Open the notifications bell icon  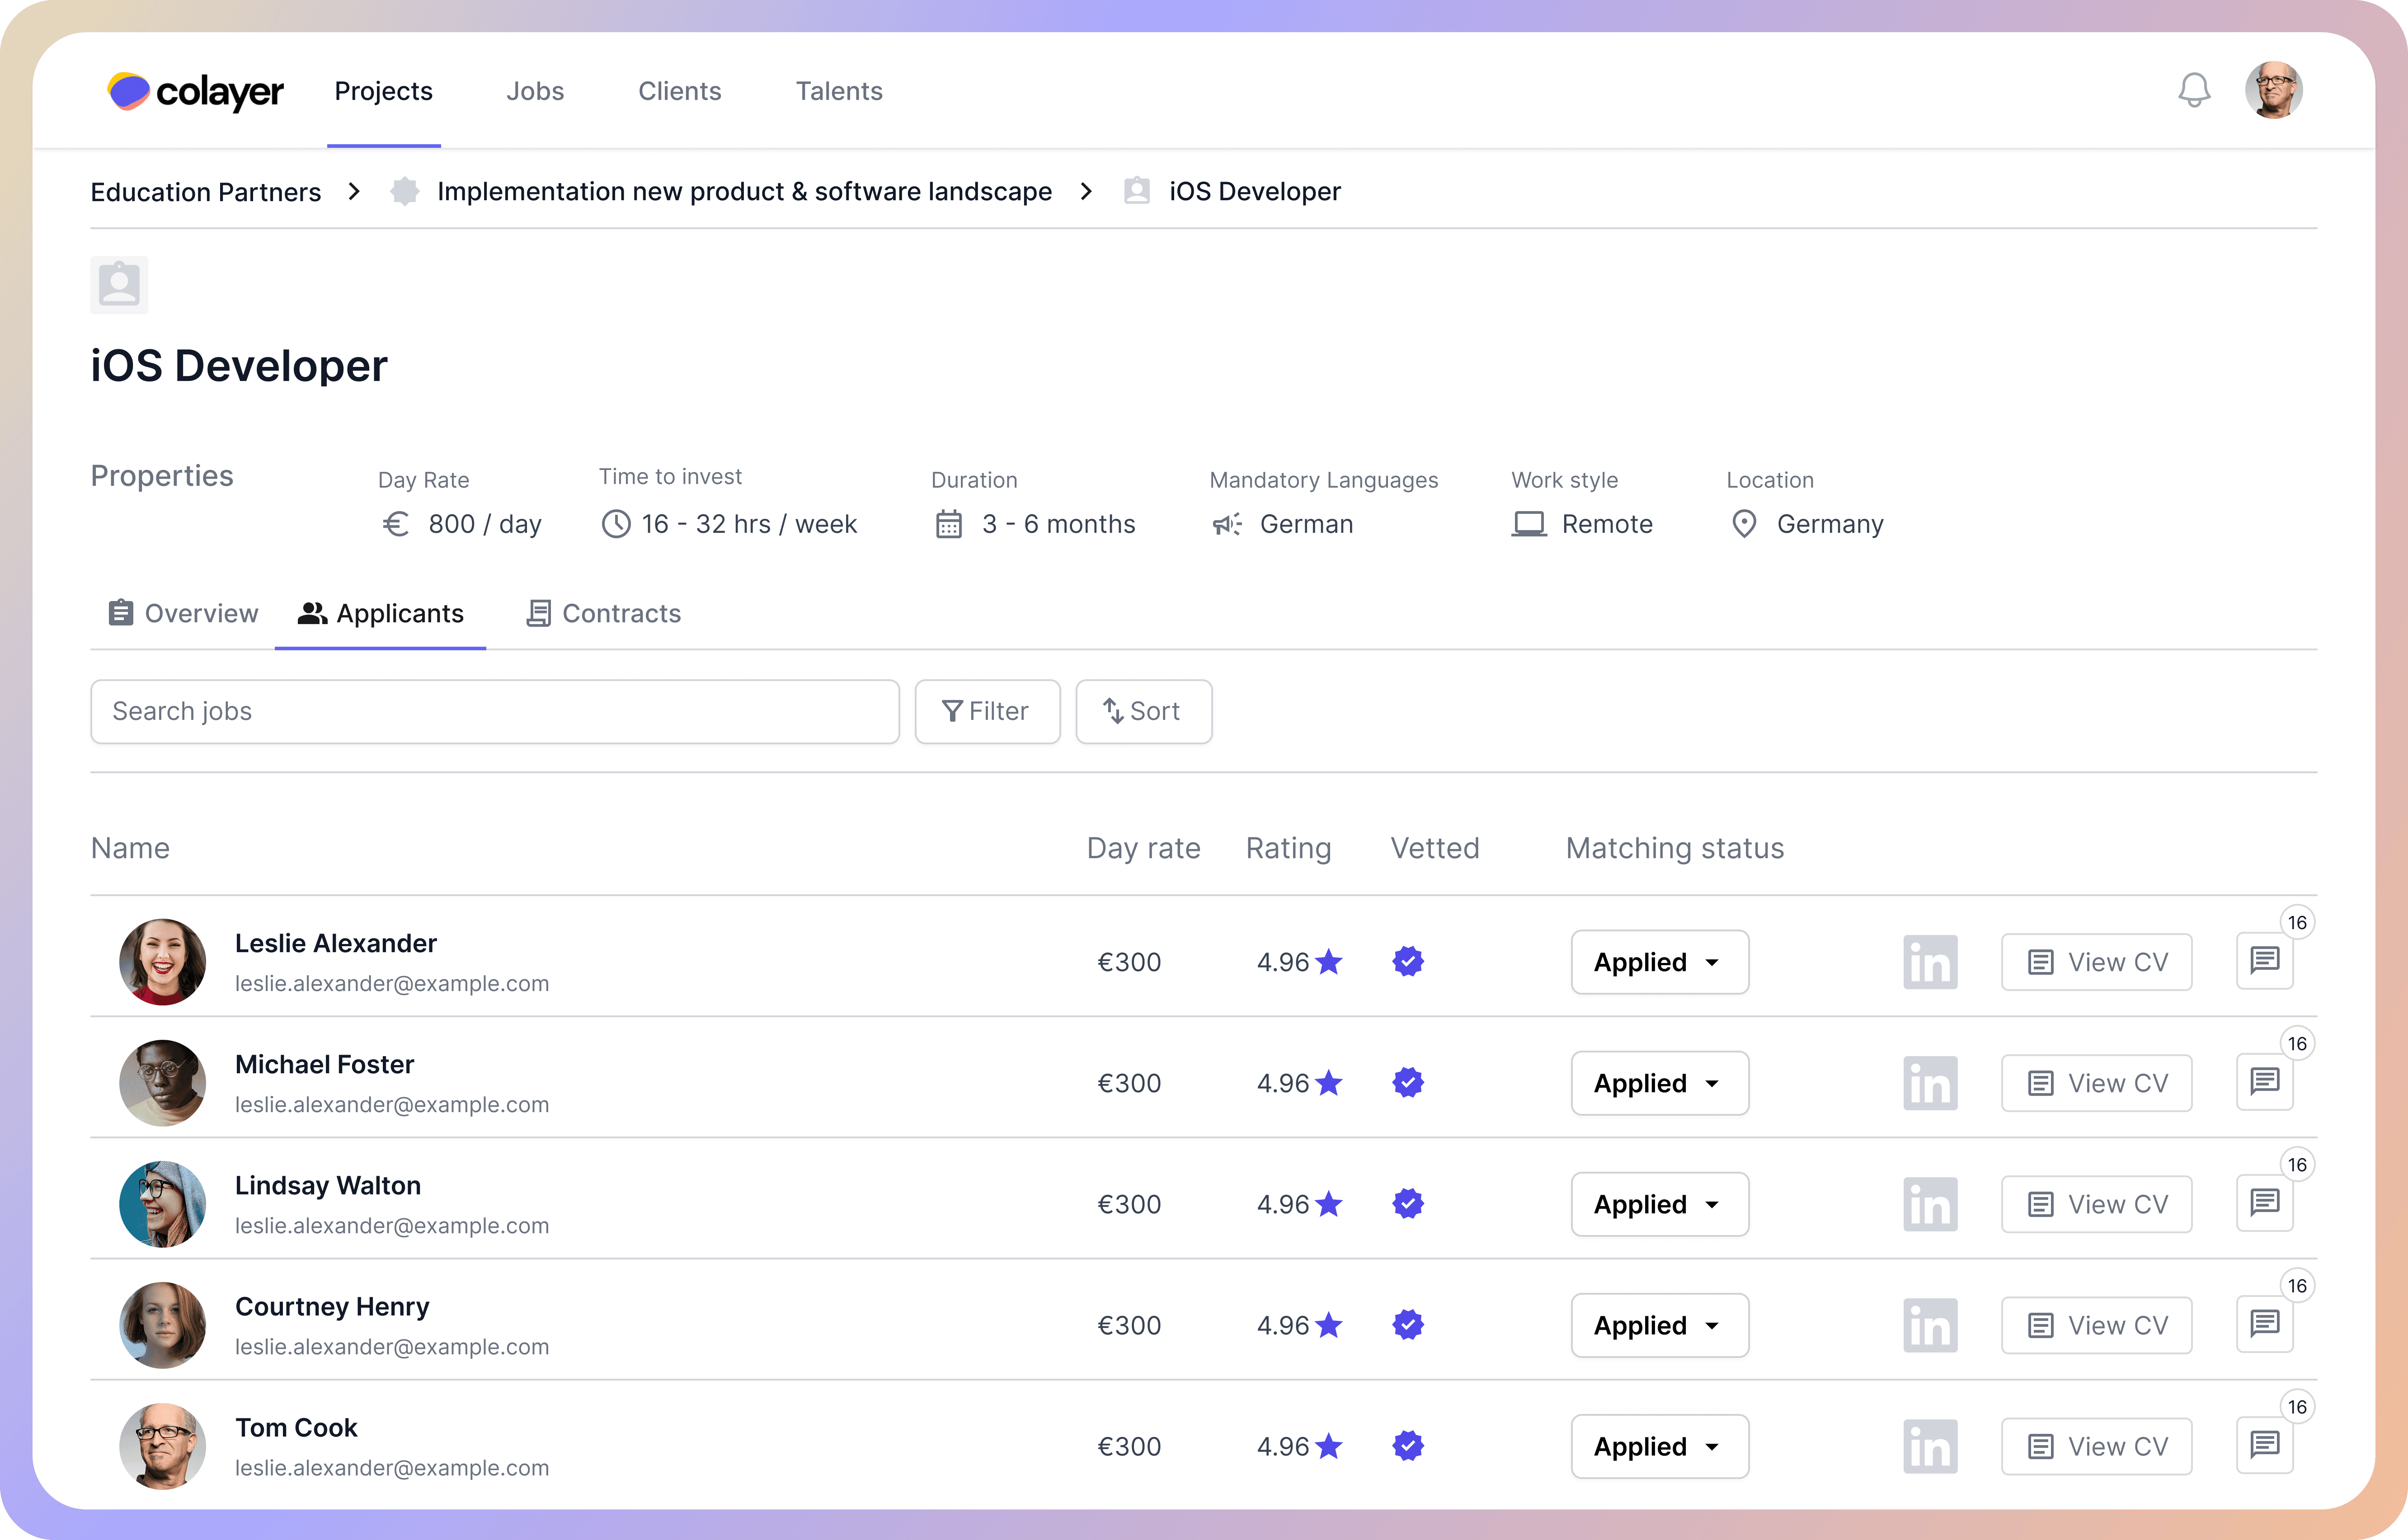pyautogui.click(x=2193, y=91)
